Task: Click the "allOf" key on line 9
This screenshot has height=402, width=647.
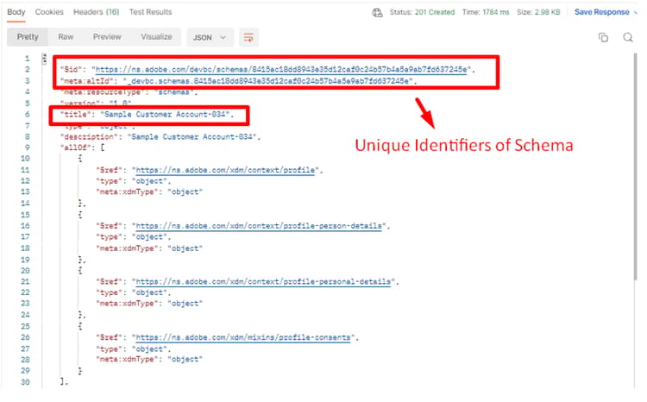Action: click(76, 148)
